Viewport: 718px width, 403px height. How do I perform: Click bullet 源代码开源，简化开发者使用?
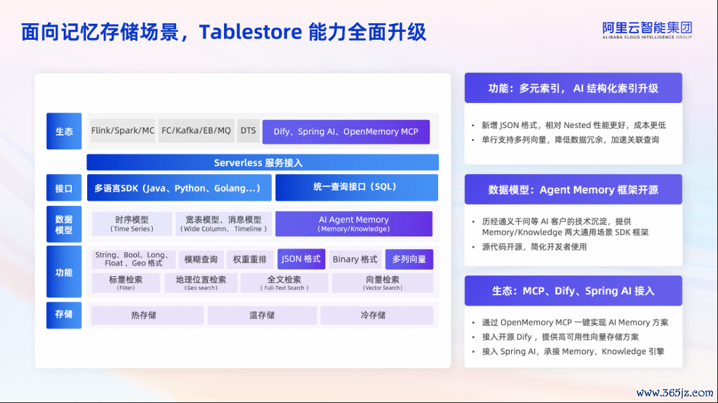[x=534, y=247]
